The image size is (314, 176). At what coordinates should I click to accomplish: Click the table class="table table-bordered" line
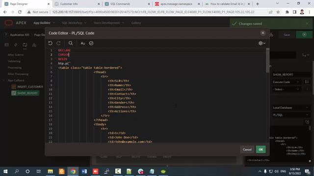pyautogui.click(x=90, y=68)
